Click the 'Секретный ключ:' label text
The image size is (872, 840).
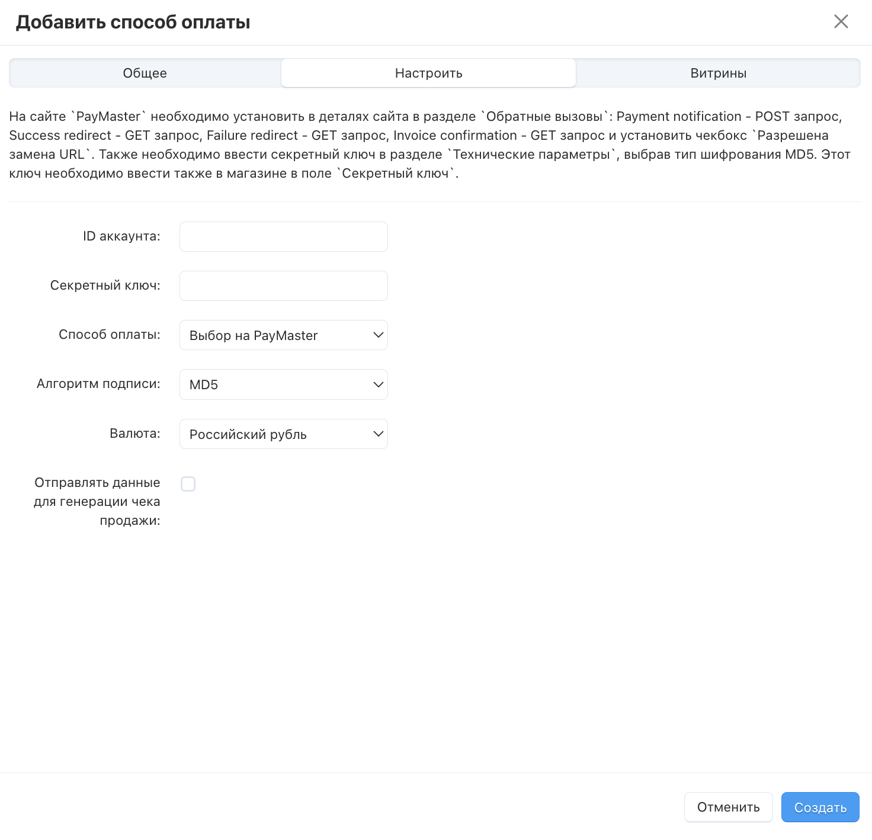point(105,286)
